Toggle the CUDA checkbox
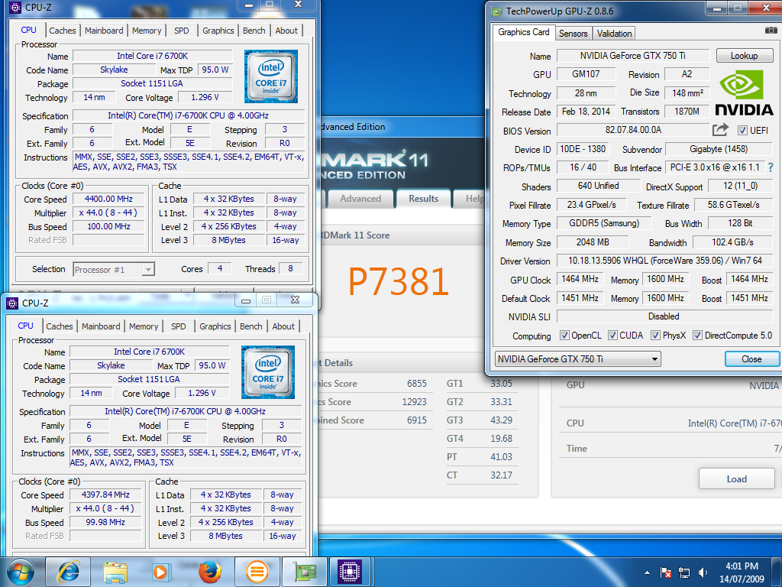 coord(613,335)
